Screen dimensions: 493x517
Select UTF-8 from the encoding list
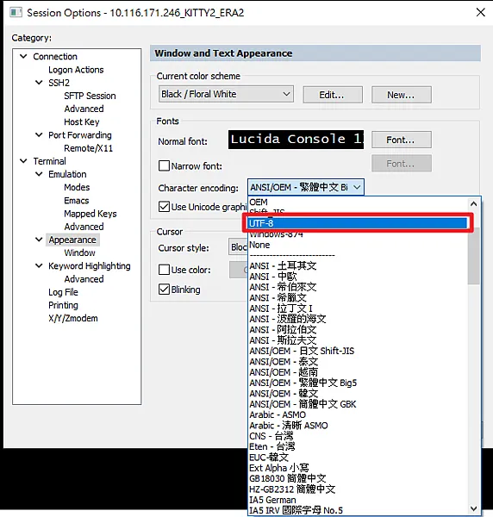(x=358, y=223)
